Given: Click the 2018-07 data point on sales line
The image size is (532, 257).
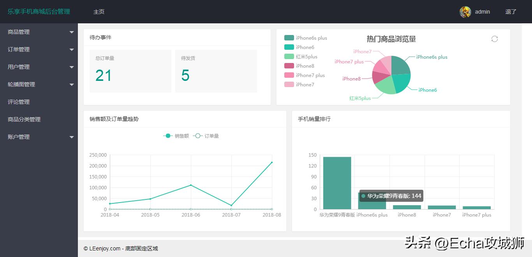Looking at the screenshot, I should click(231, 205).
